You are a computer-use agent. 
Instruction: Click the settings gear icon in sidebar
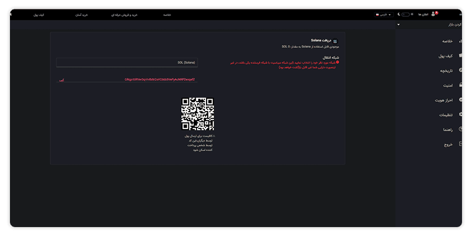point(460,114)
